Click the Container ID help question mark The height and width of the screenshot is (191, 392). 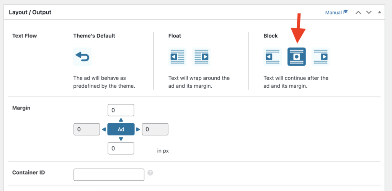click(x=150, y=173)
